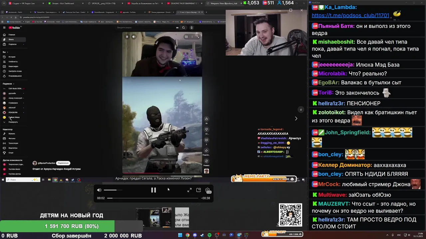Expand subscriptions with Развернуть

[13, 122]
